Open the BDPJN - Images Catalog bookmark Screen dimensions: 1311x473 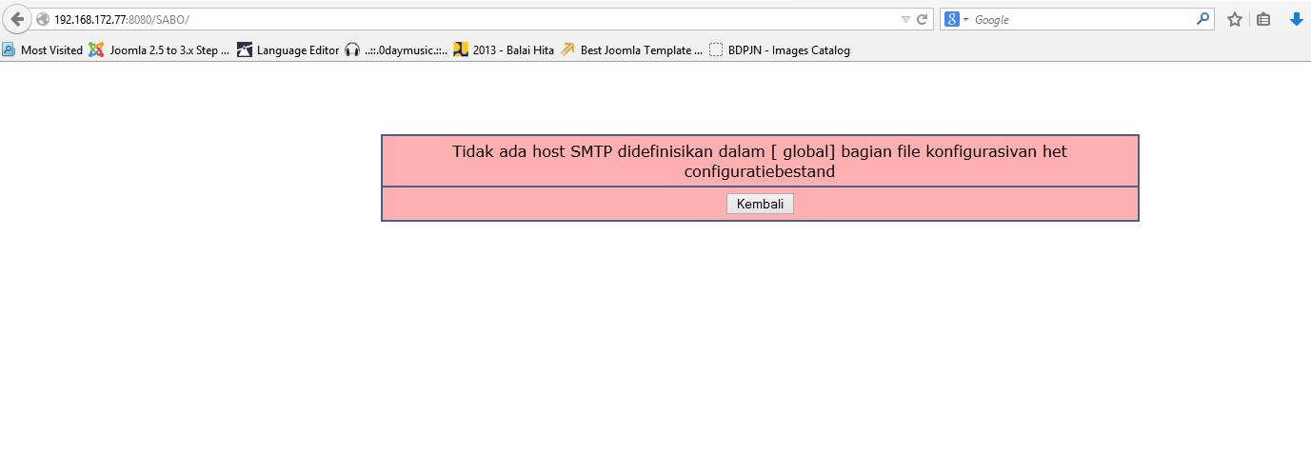pos(780,50)
